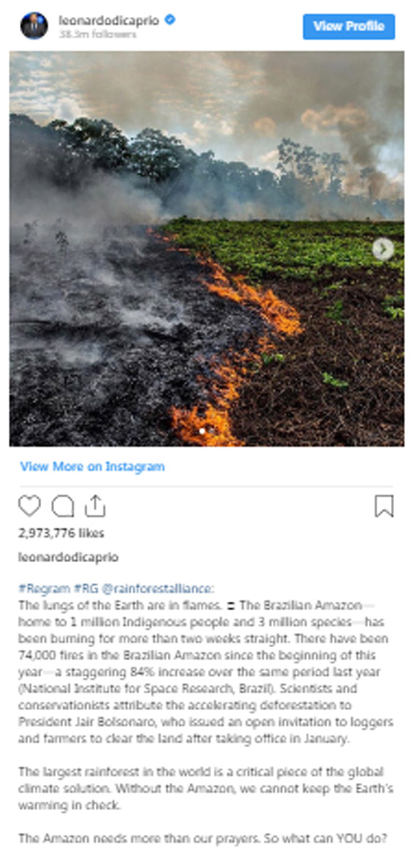Screen dimensions: 410x865
Task: Save the post with the bookmark icon
Action: (384, 506)
